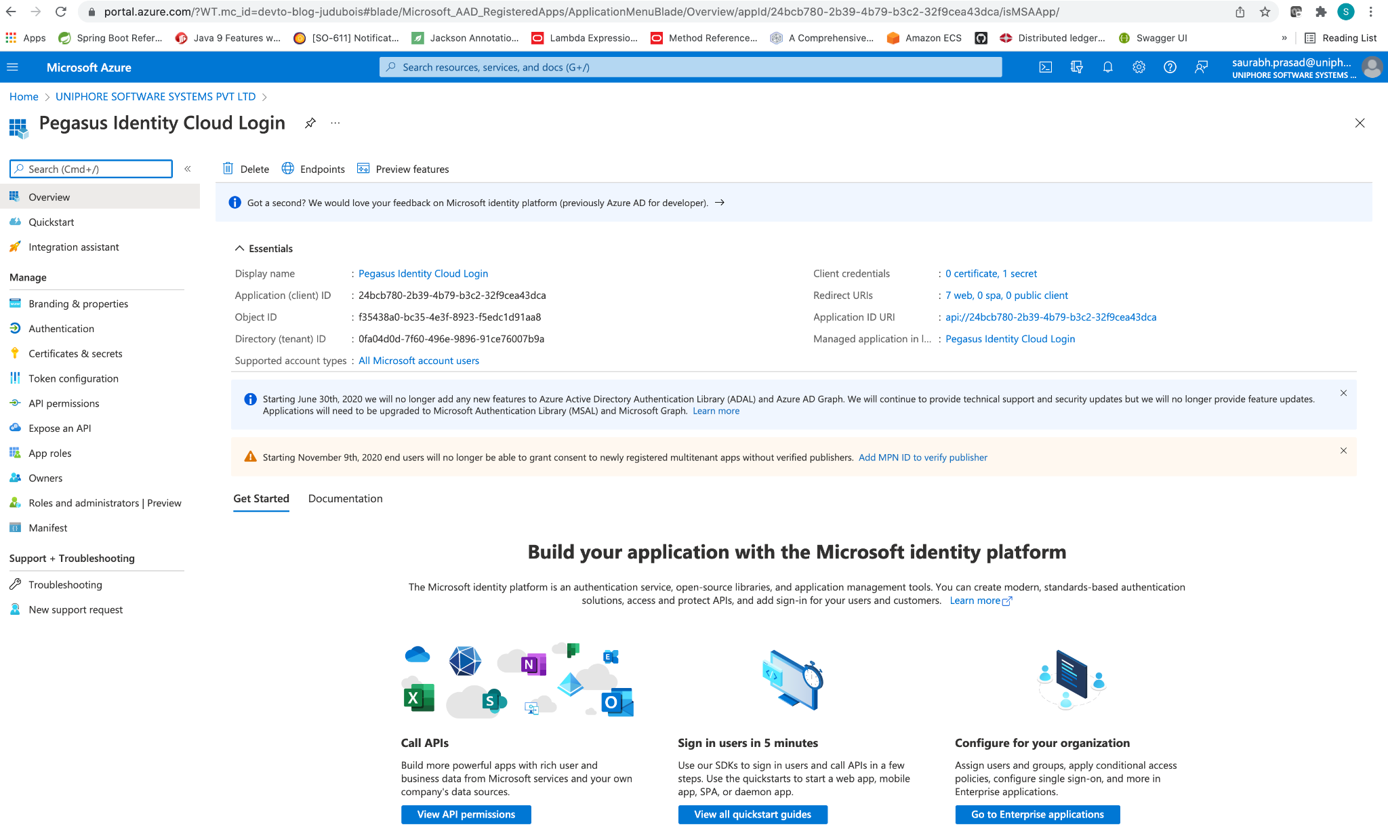Delete the app registration

pyautogui.click(x=246, y=169)
